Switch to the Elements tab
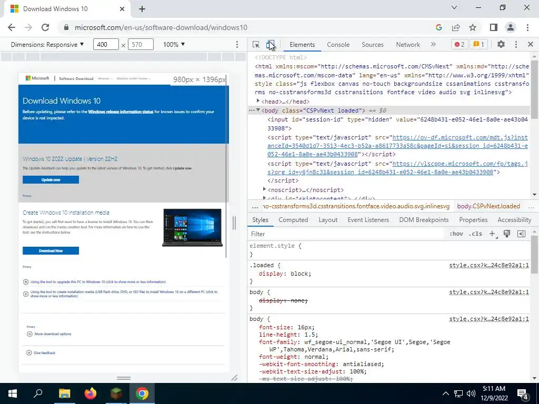 302,45
